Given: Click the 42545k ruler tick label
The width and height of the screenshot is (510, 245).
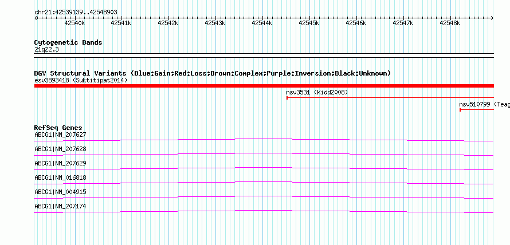Looking at the screenshot, I should (309, 23).
